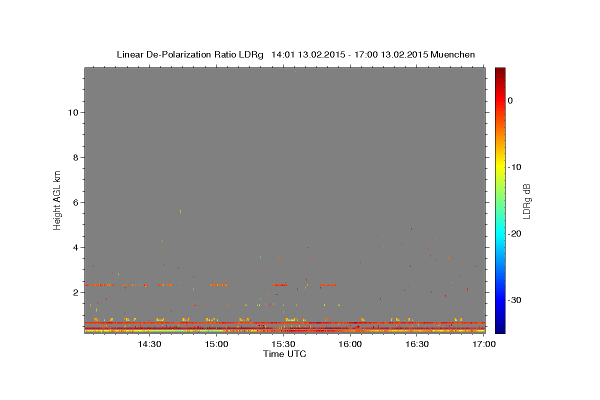Click the height tick label 2
Screen dimensions: 600x400
click(x=74, y=292)
